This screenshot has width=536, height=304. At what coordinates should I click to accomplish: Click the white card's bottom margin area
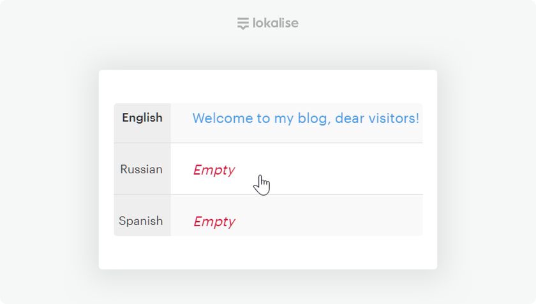(x=268, y=252)
